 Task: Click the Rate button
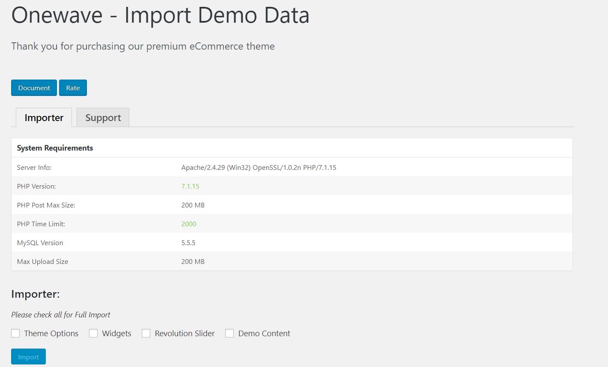point(73,88)
